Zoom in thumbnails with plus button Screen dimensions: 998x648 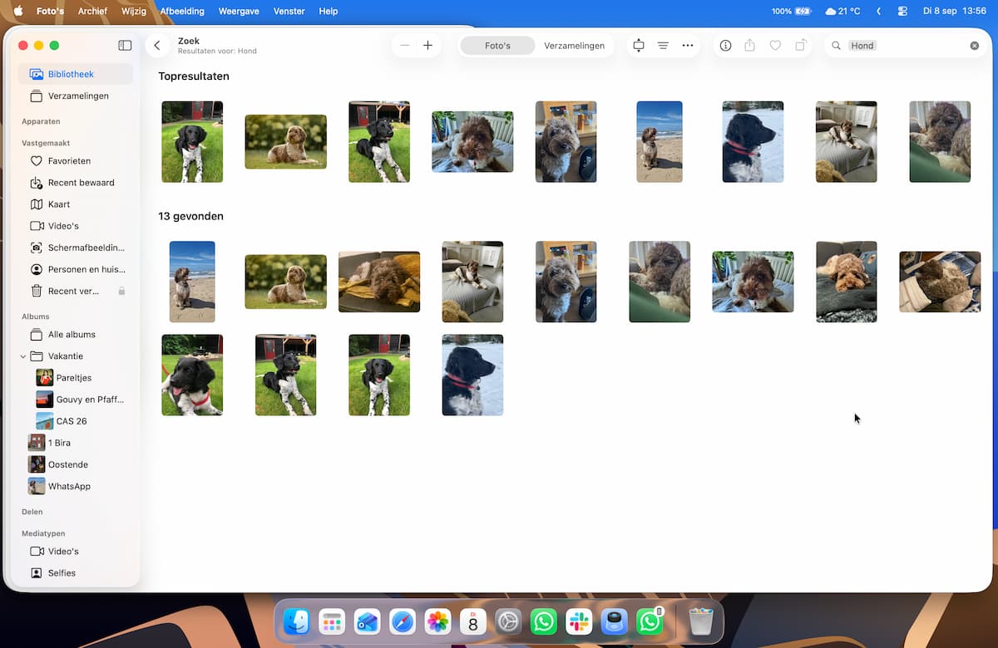pos(427,46)
